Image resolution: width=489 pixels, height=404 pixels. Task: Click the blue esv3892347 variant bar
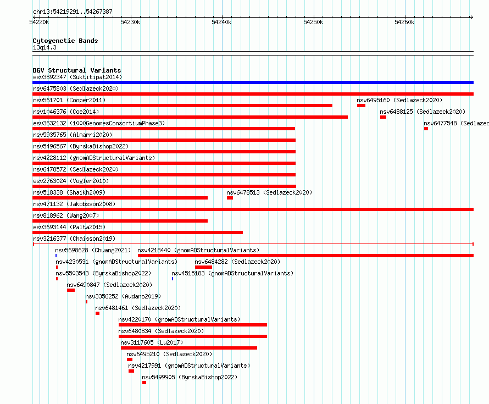tap(253, 82)
